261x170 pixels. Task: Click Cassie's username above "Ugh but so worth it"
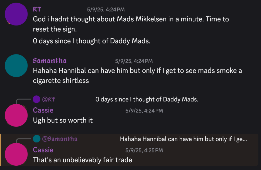pos(43,110)
